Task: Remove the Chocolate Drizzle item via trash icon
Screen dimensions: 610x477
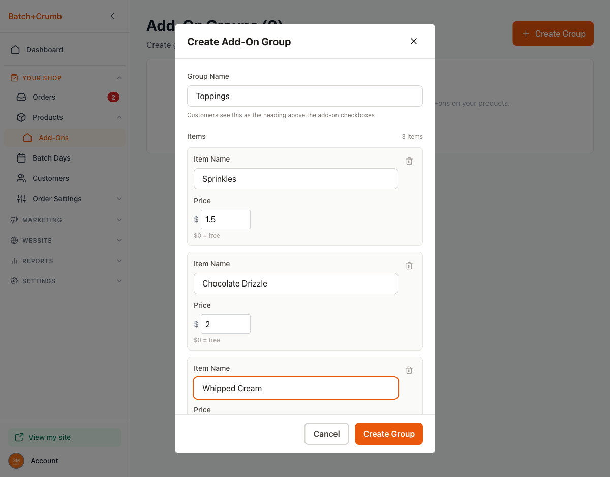Action: tap(409, 266)
